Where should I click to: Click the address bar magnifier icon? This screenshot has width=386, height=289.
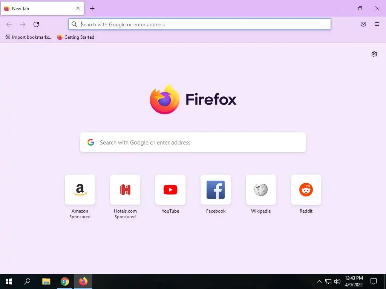point(74,24)
